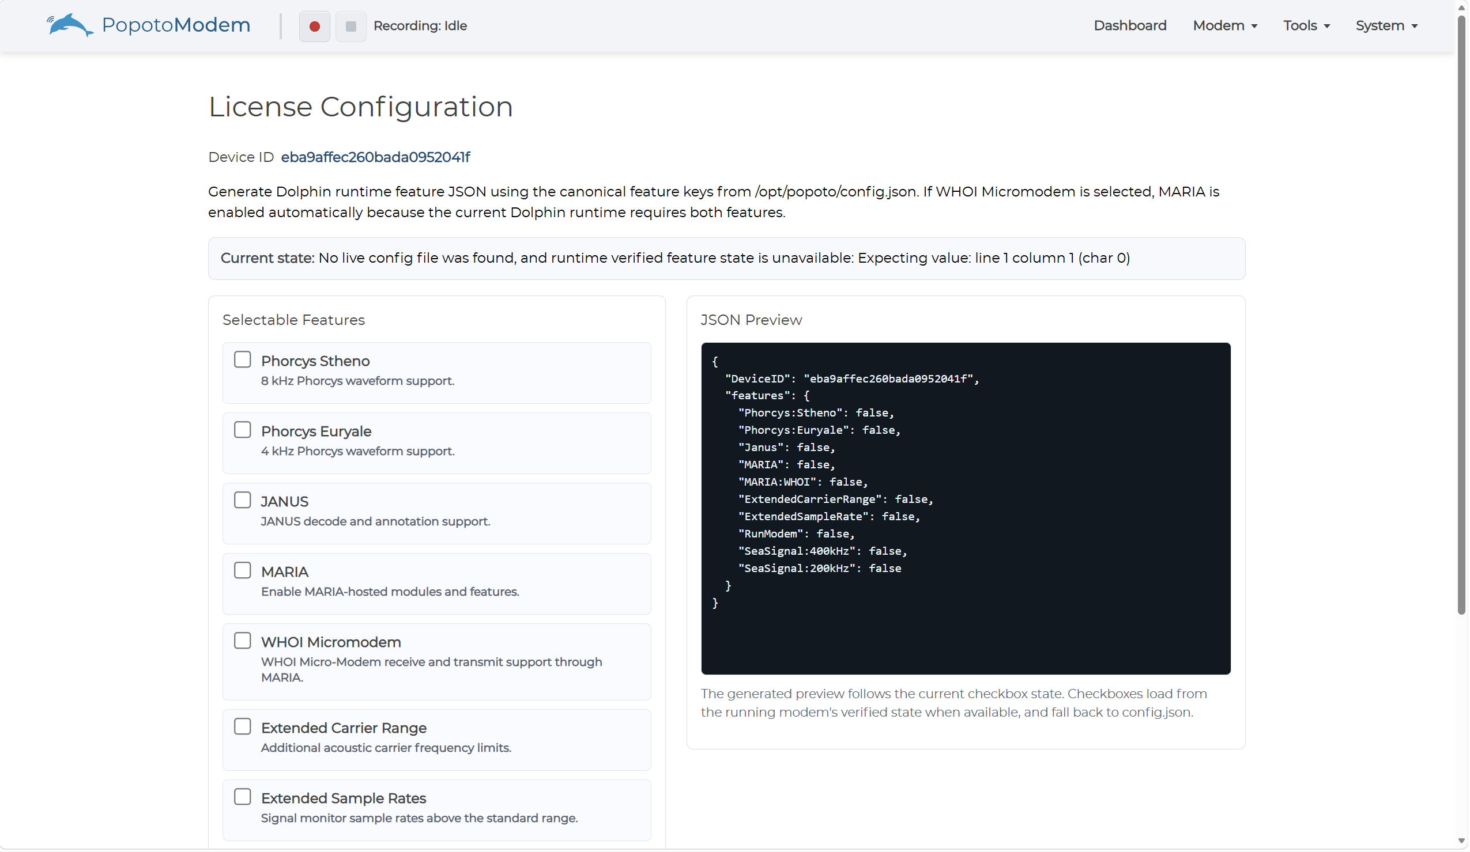Tick the JANUS feature checkbox
This screenshot has width=1470, height=852.
coord(243,501)
